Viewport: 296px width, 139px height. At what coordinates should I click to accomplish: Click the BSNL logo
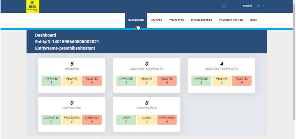33,6
